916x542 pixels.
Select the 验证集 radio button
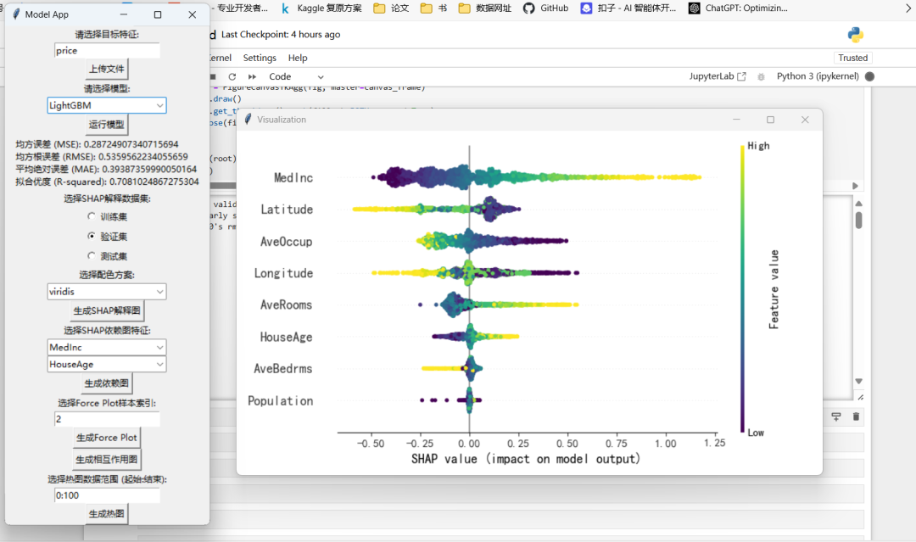[92, 236]
